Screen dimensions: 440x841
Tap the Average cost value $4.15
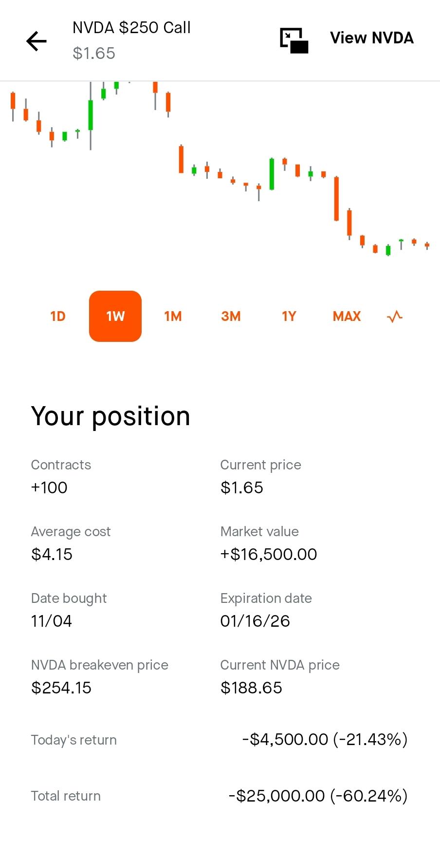tap(52, 554)
